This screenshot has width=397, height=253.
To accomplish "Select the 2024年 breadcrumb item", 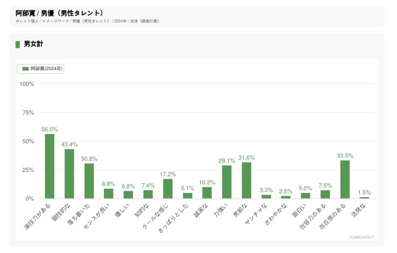I will pos(121,21).
